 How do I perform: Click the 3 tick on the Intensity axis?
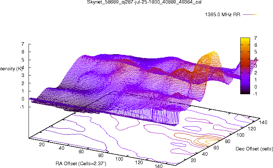[x=23, y=76]
